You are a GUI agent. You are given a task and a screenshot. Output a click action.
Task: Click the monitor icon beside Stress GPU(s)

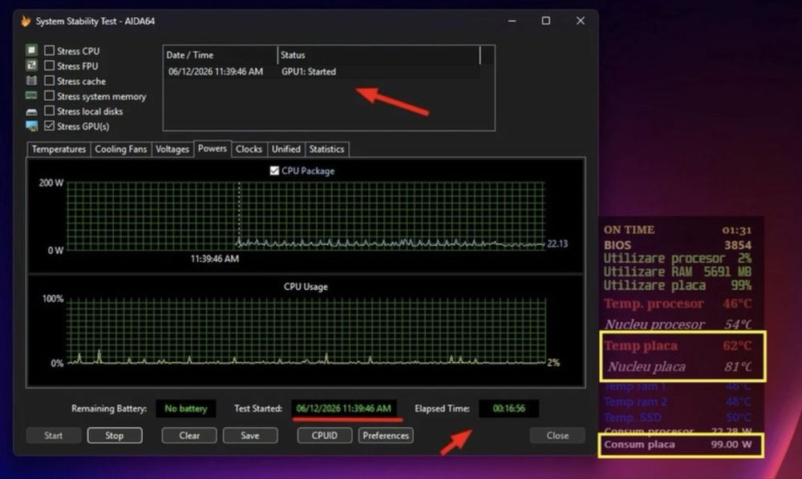coord(32,126)
